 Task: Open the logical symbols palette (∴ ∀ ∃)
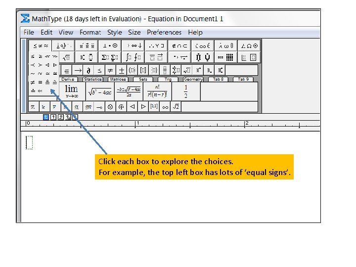[156, 45]
